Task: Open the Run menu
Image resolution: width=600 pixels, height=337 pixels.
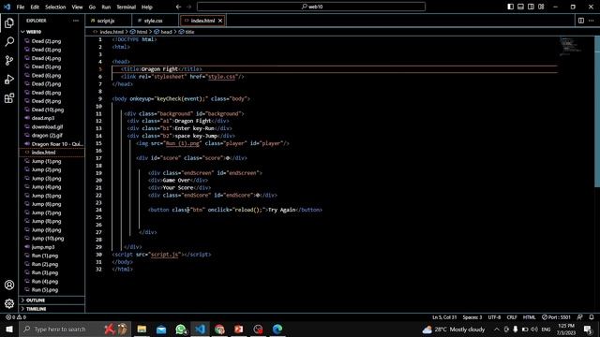Action: click(106, 7)
